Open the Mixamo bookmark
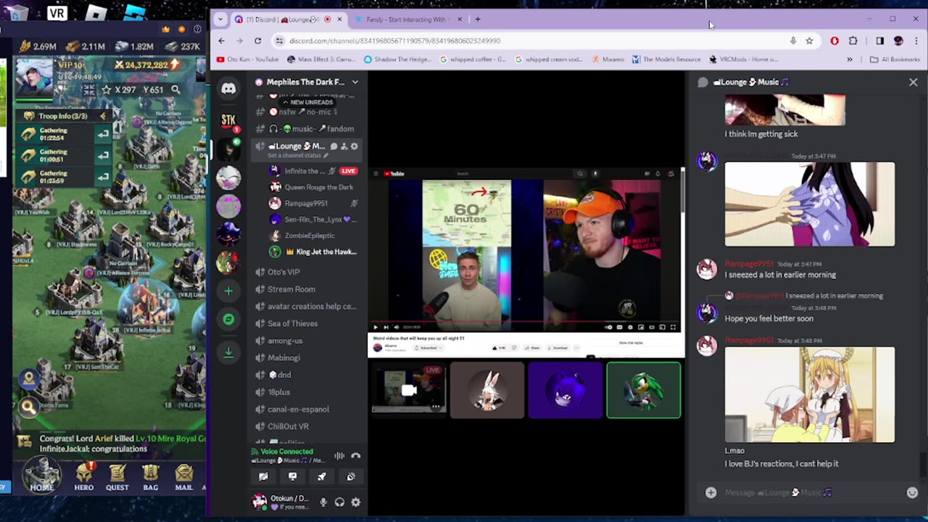This screenshot has width=928, height=522. [x=608, y=59]
